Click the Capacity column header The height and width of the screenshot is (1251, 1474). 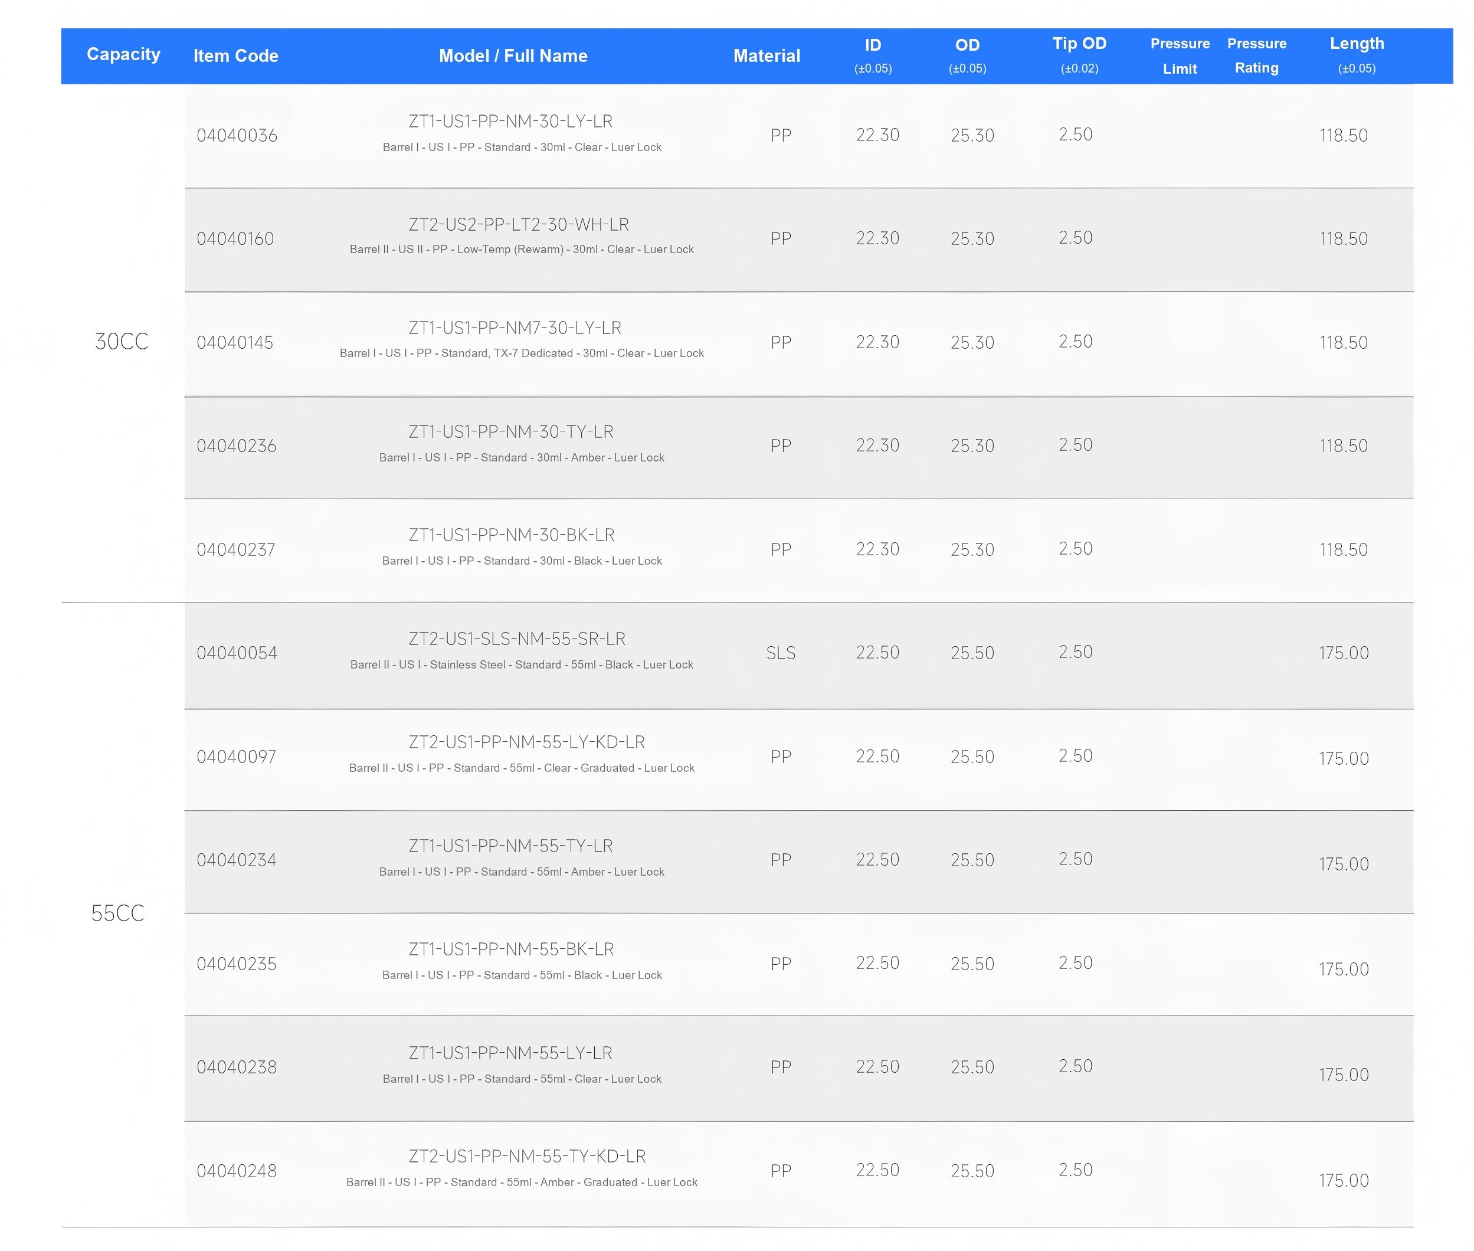click(123, 54)
